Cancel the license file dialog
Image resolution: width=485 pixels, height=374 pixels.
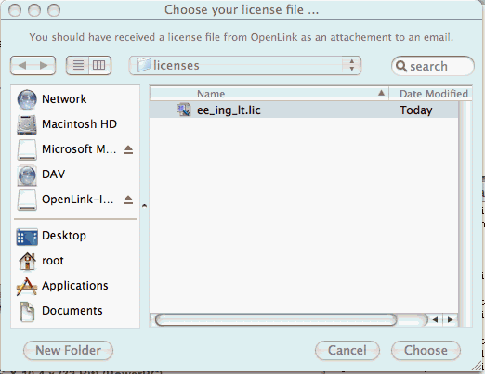[347, 351]
